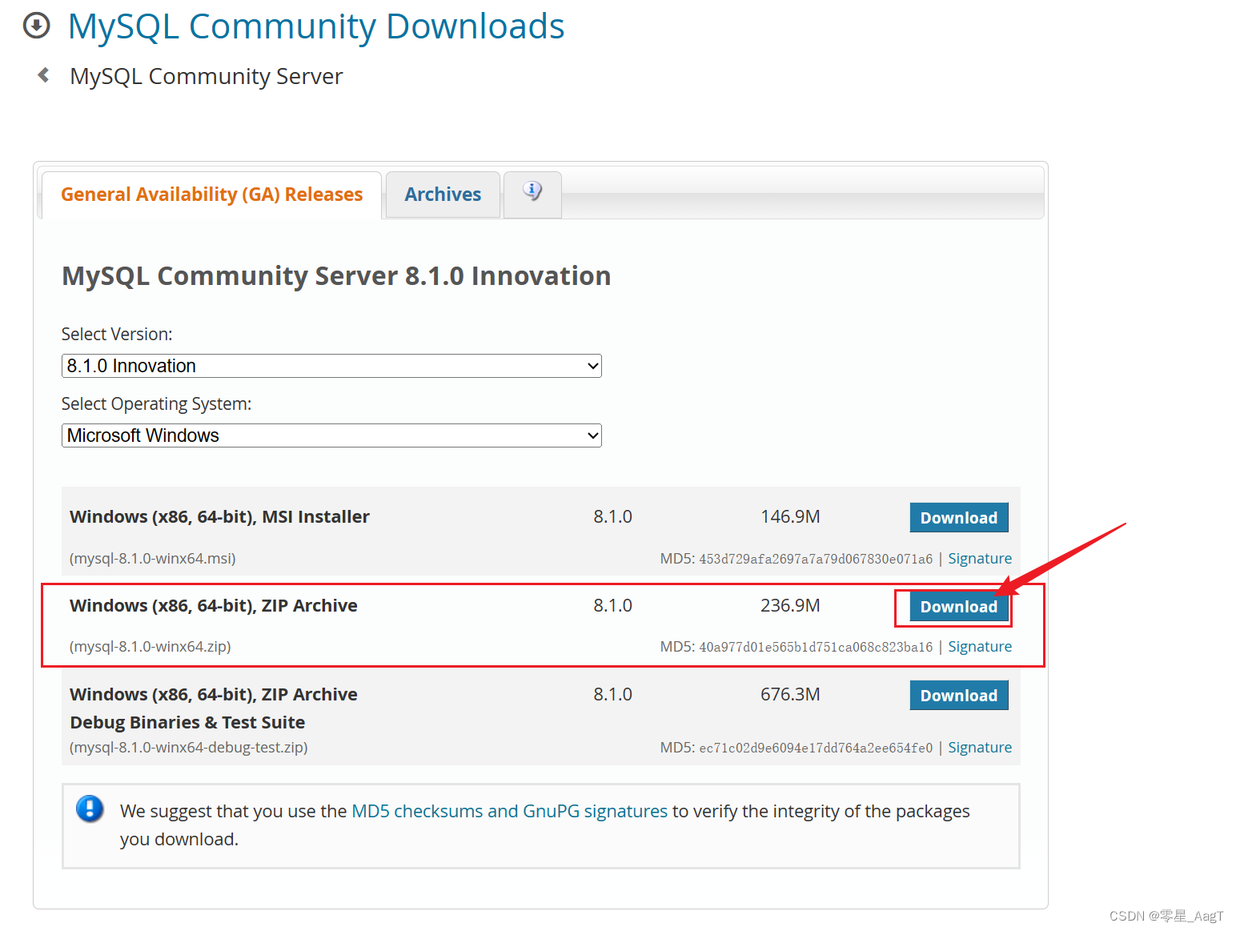Click file name (mysql-8.1.0-winx64.zip)
The height and width of the screenshot is (931, 1236).
(150, 646)
